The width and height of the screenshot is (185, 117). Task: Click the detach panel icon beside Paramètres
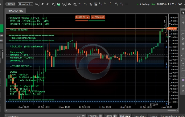click(78, 116)
